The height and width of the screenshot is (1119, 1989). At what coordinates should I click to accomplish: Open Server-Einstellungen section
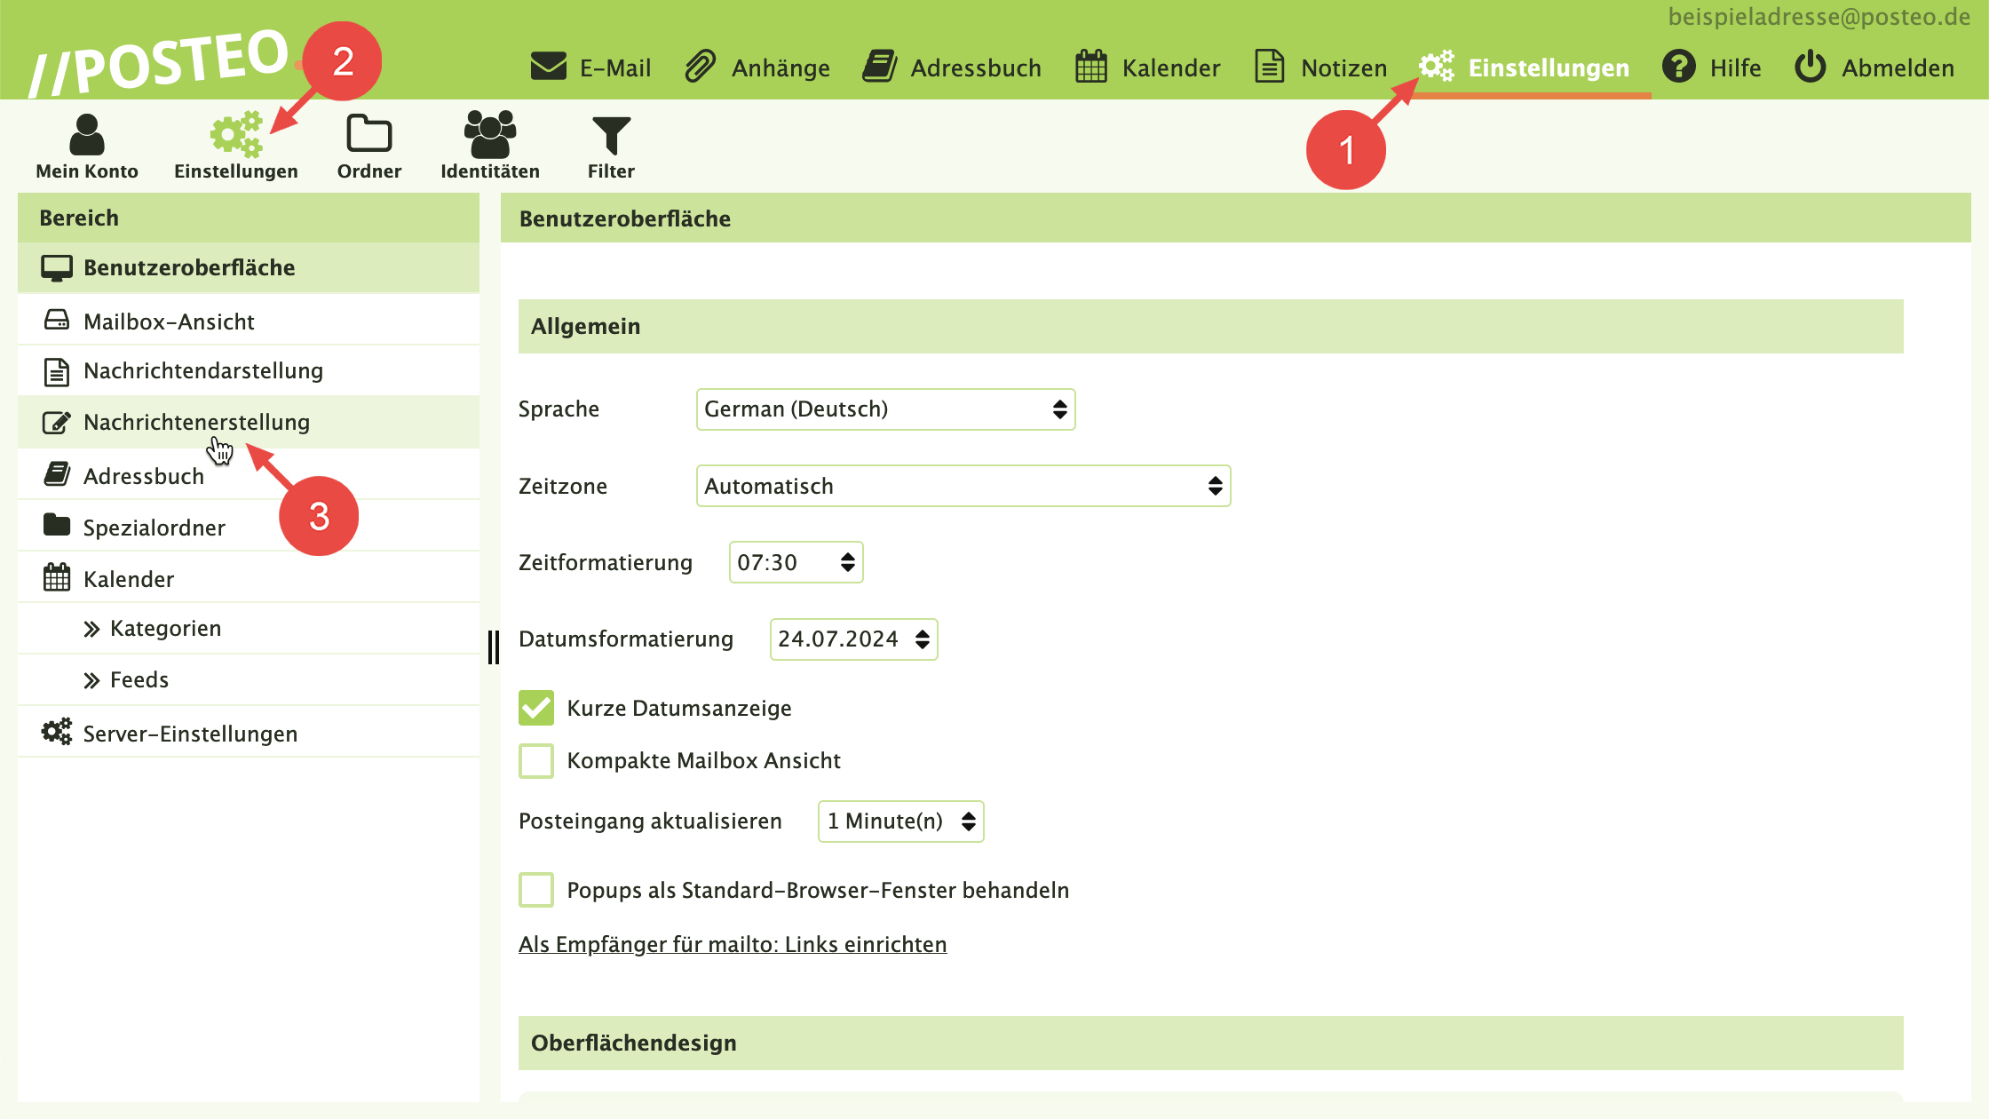[x=190, y=734]
